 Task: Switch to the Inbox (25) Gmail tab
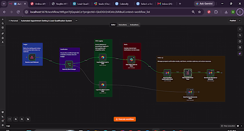coord(166,4)
